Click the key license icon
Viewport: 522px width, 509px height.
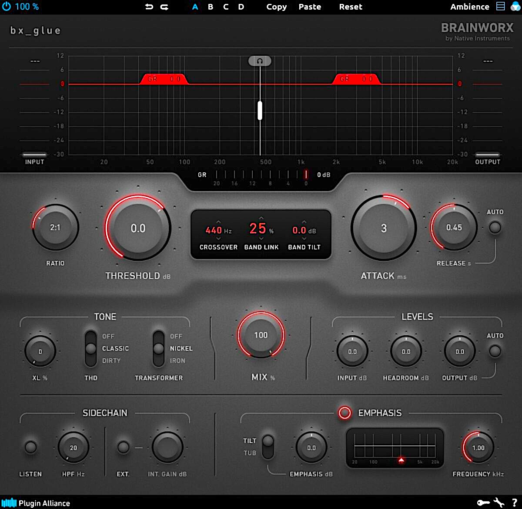tap(483, 503)
